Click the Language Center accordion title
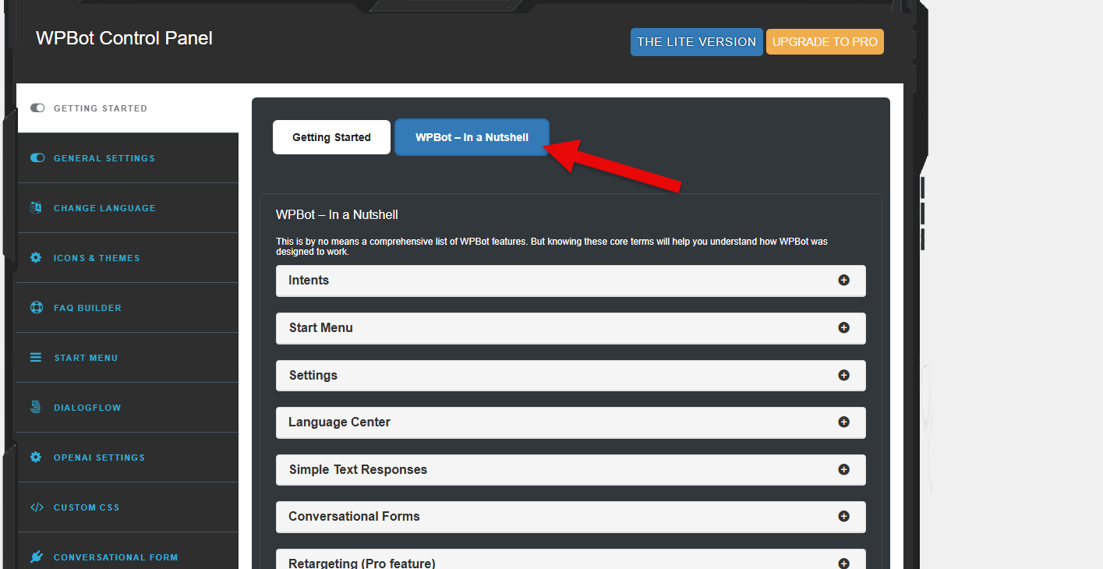Viewport: 1103px width, 569px height. click(339, 422)
